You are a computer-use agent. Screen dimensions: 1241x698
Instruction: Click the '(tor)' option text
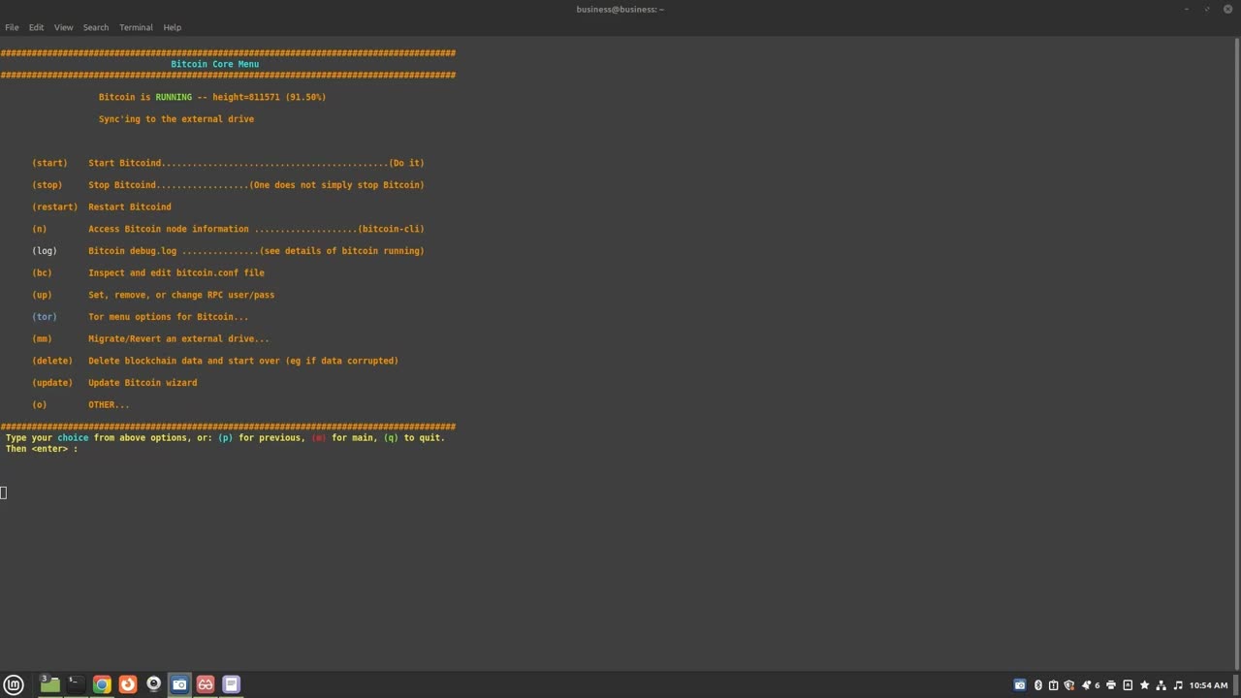click(x=45, y=317)
